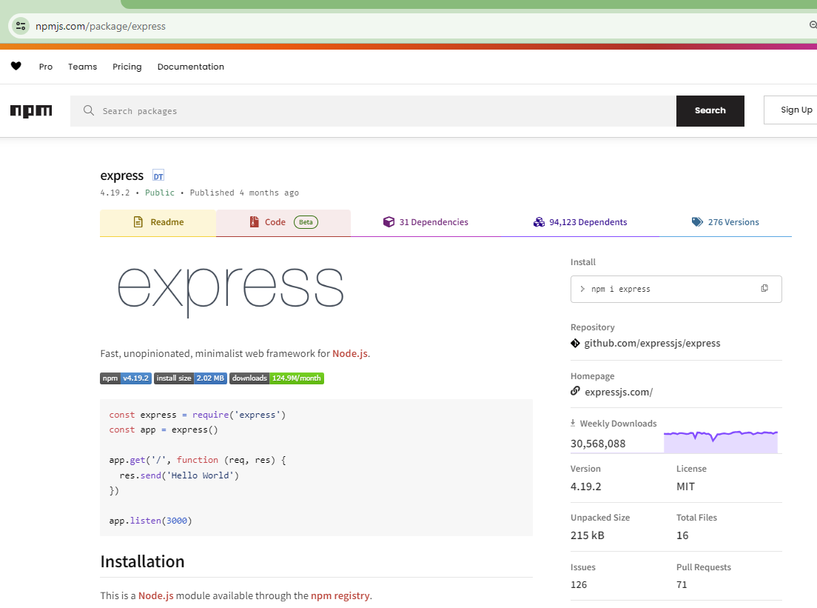Follow the Node.js link in the description

tap(349, 353)
